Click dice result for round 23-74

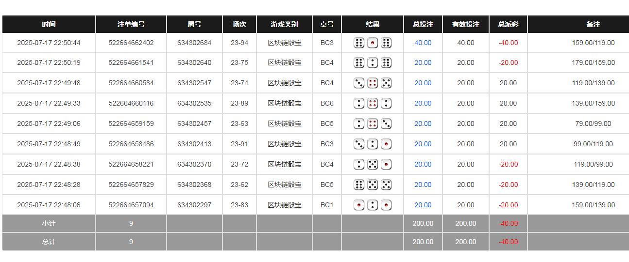(x=373, y=83)
